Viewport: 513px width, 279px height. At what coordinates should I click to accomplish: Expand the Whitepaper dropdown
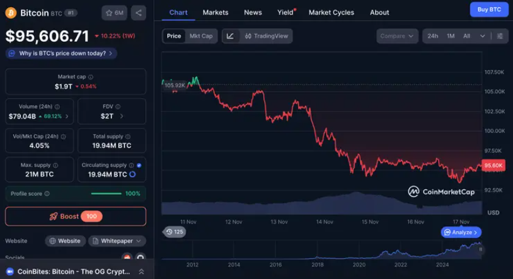pos(117,241)
